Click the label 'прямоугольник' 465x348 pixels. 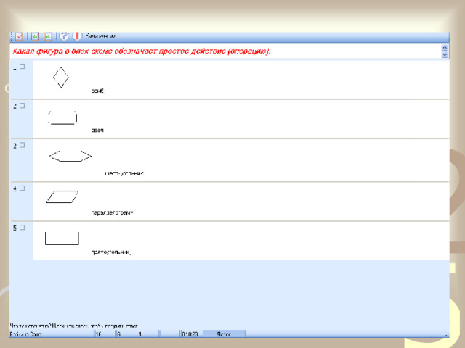point(111,252)
